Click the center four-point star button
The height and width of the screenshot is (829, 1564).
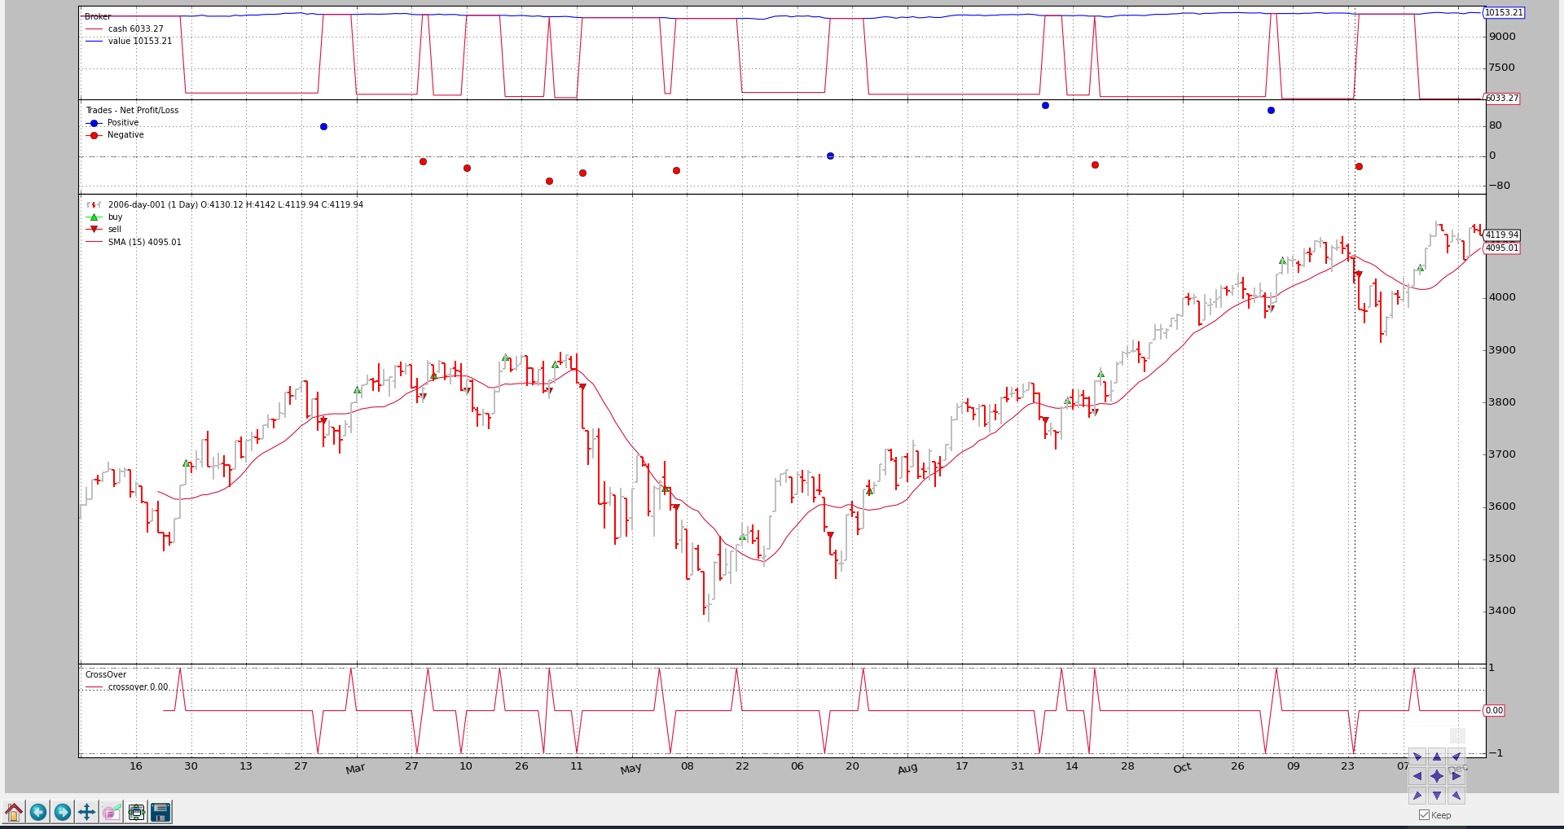pos(1437,776)
